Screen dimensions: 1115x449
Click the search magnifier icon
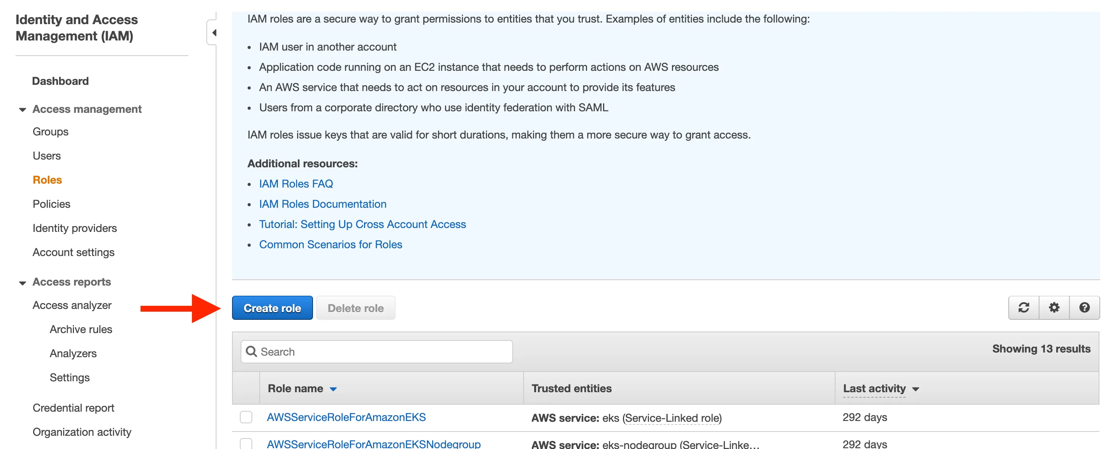tap(251, 351)
